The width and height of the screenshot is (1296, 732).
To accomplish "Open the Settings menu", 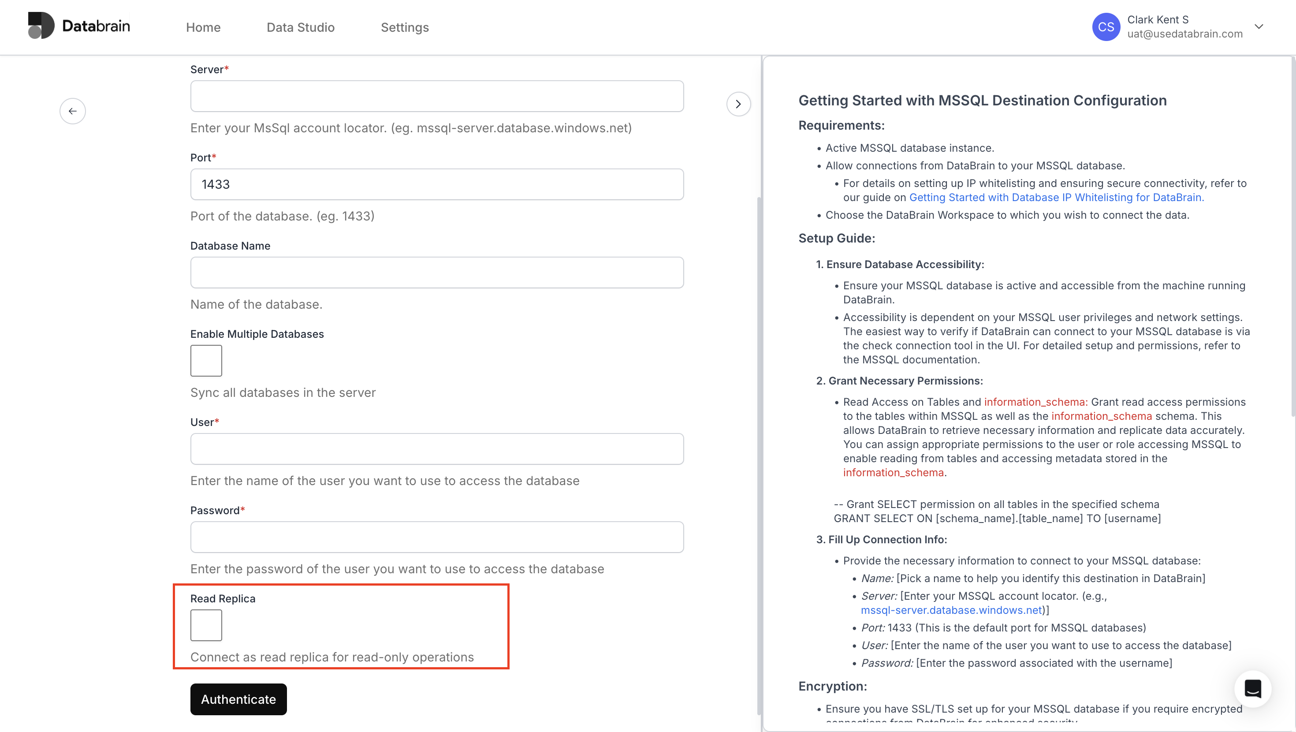I will click(405, 27).
